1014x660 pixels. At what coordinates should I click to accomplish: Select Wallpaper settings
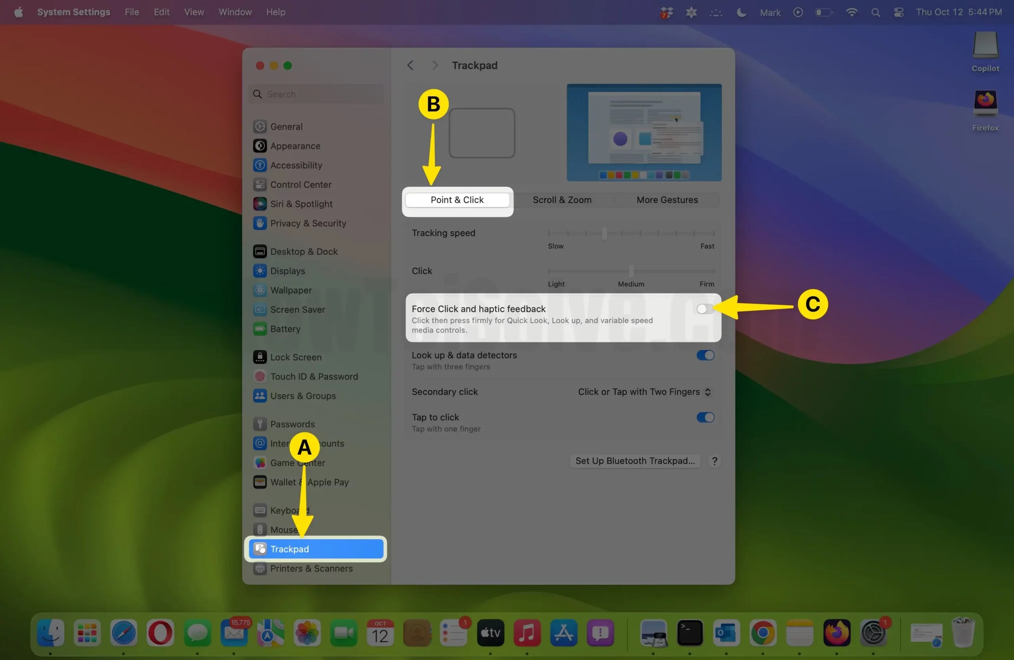[290, 290]
